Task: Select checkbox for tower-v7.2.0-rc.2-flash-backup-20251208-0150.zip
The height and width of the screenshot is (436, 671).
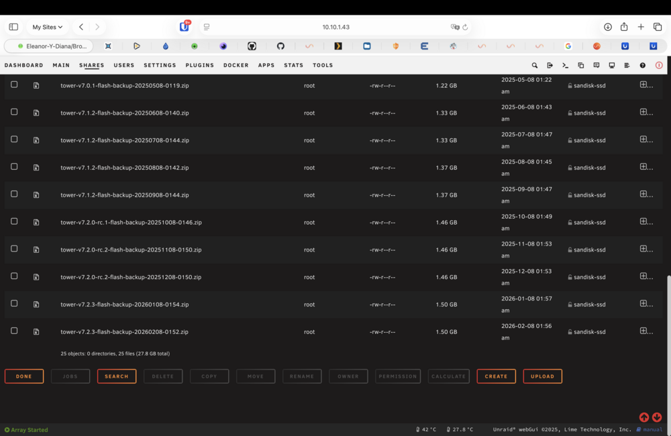Action: pos(14,276)
